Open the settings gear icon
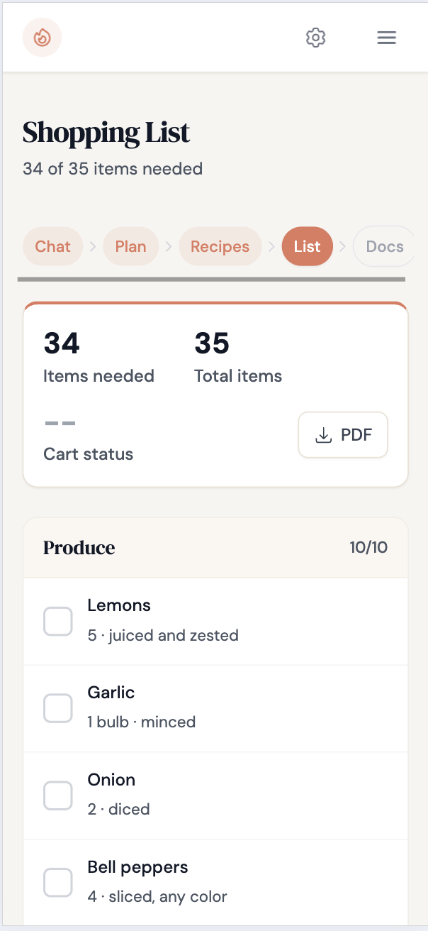The width and height of the screenshot is (428, 931). 315,38
